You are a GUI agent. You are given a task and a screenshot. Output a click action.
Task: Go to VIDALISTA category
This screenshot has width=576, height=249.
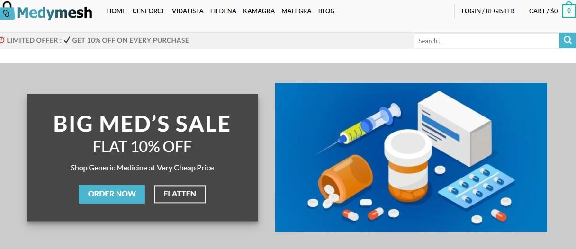(188, 11)
